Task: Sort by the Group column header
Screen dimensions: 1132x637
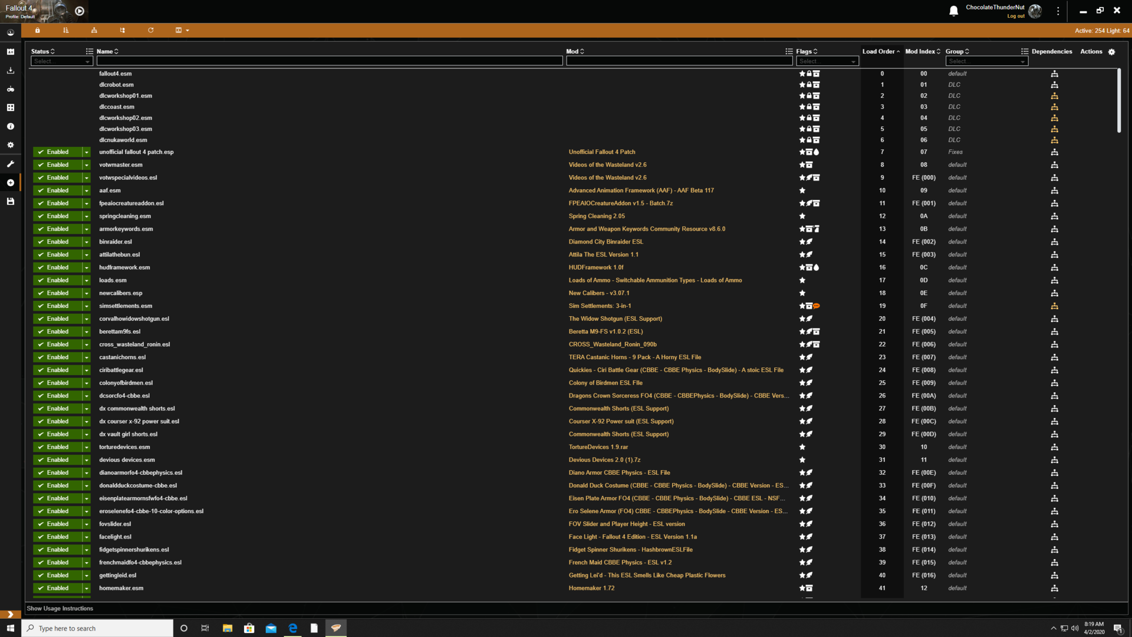Action: [957, 52]
